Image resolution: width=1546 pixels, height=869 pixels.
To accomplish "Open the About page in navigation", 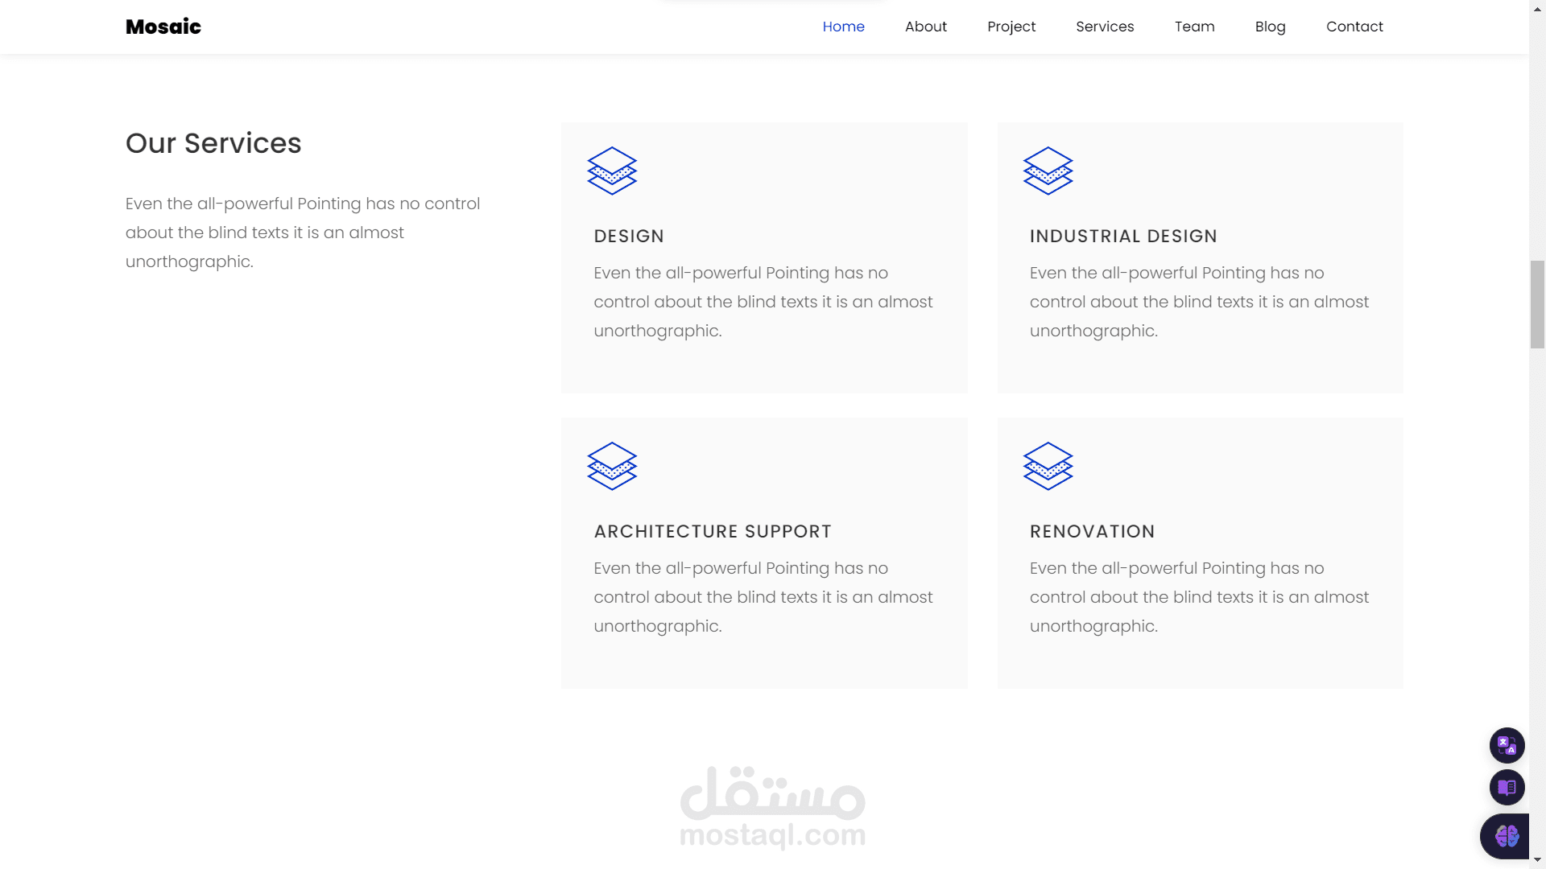I will [925, 27].
